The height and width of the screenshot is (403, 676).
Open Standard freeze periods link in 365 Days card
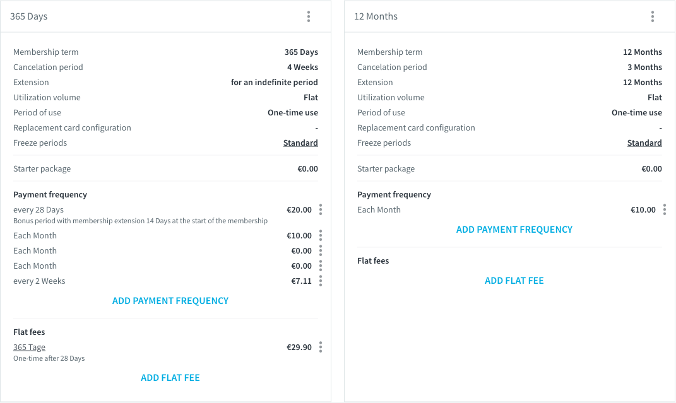pos(300,143)
